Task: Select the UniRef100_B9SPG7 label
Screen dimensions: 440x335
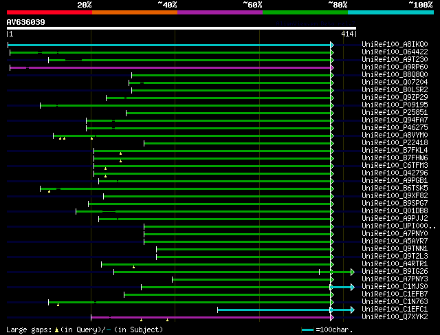Action: click(x=395, y=204)
